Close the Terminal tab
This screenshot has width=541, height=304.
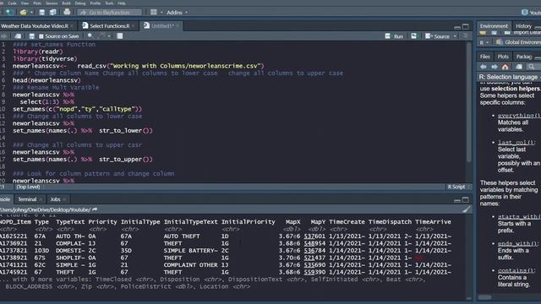tap(41, 199)
